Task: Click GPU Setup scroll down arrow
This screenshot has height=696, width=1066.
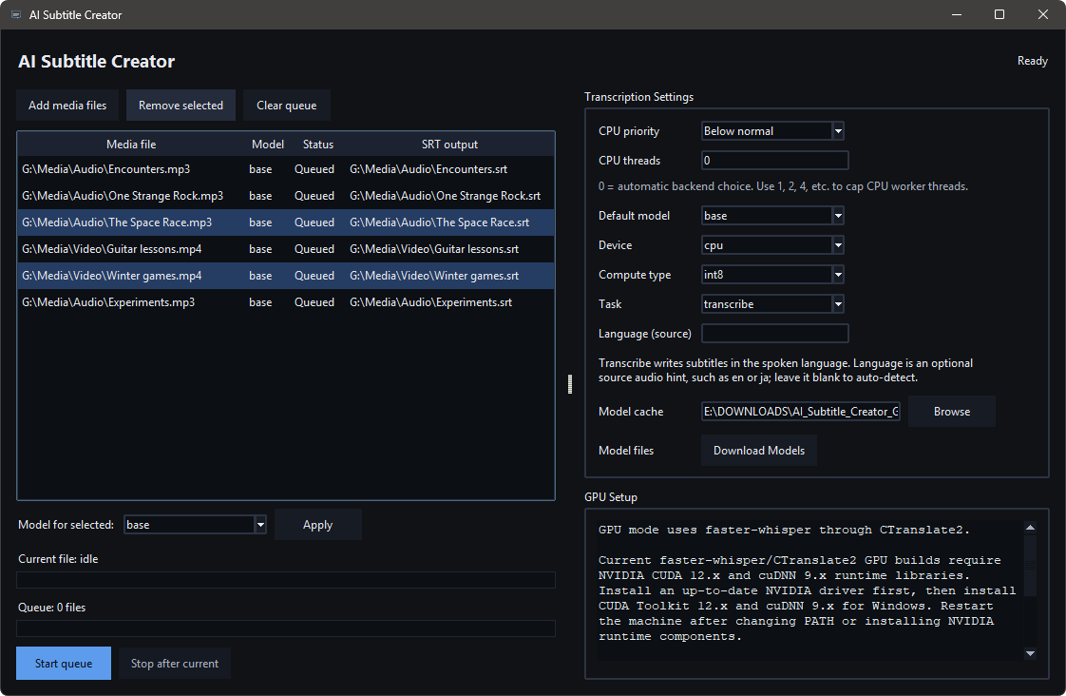Action: pyautogui.click(x=1030, y=653)
